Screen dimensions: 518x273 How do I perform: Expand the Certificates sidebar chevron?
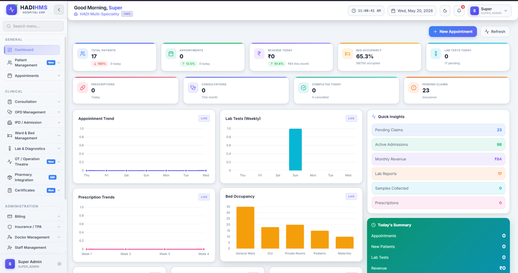[x=59, y=190]
